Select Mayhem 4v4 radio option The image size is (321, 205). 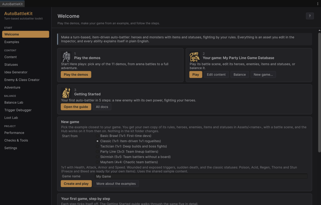[x=97, y=162]
